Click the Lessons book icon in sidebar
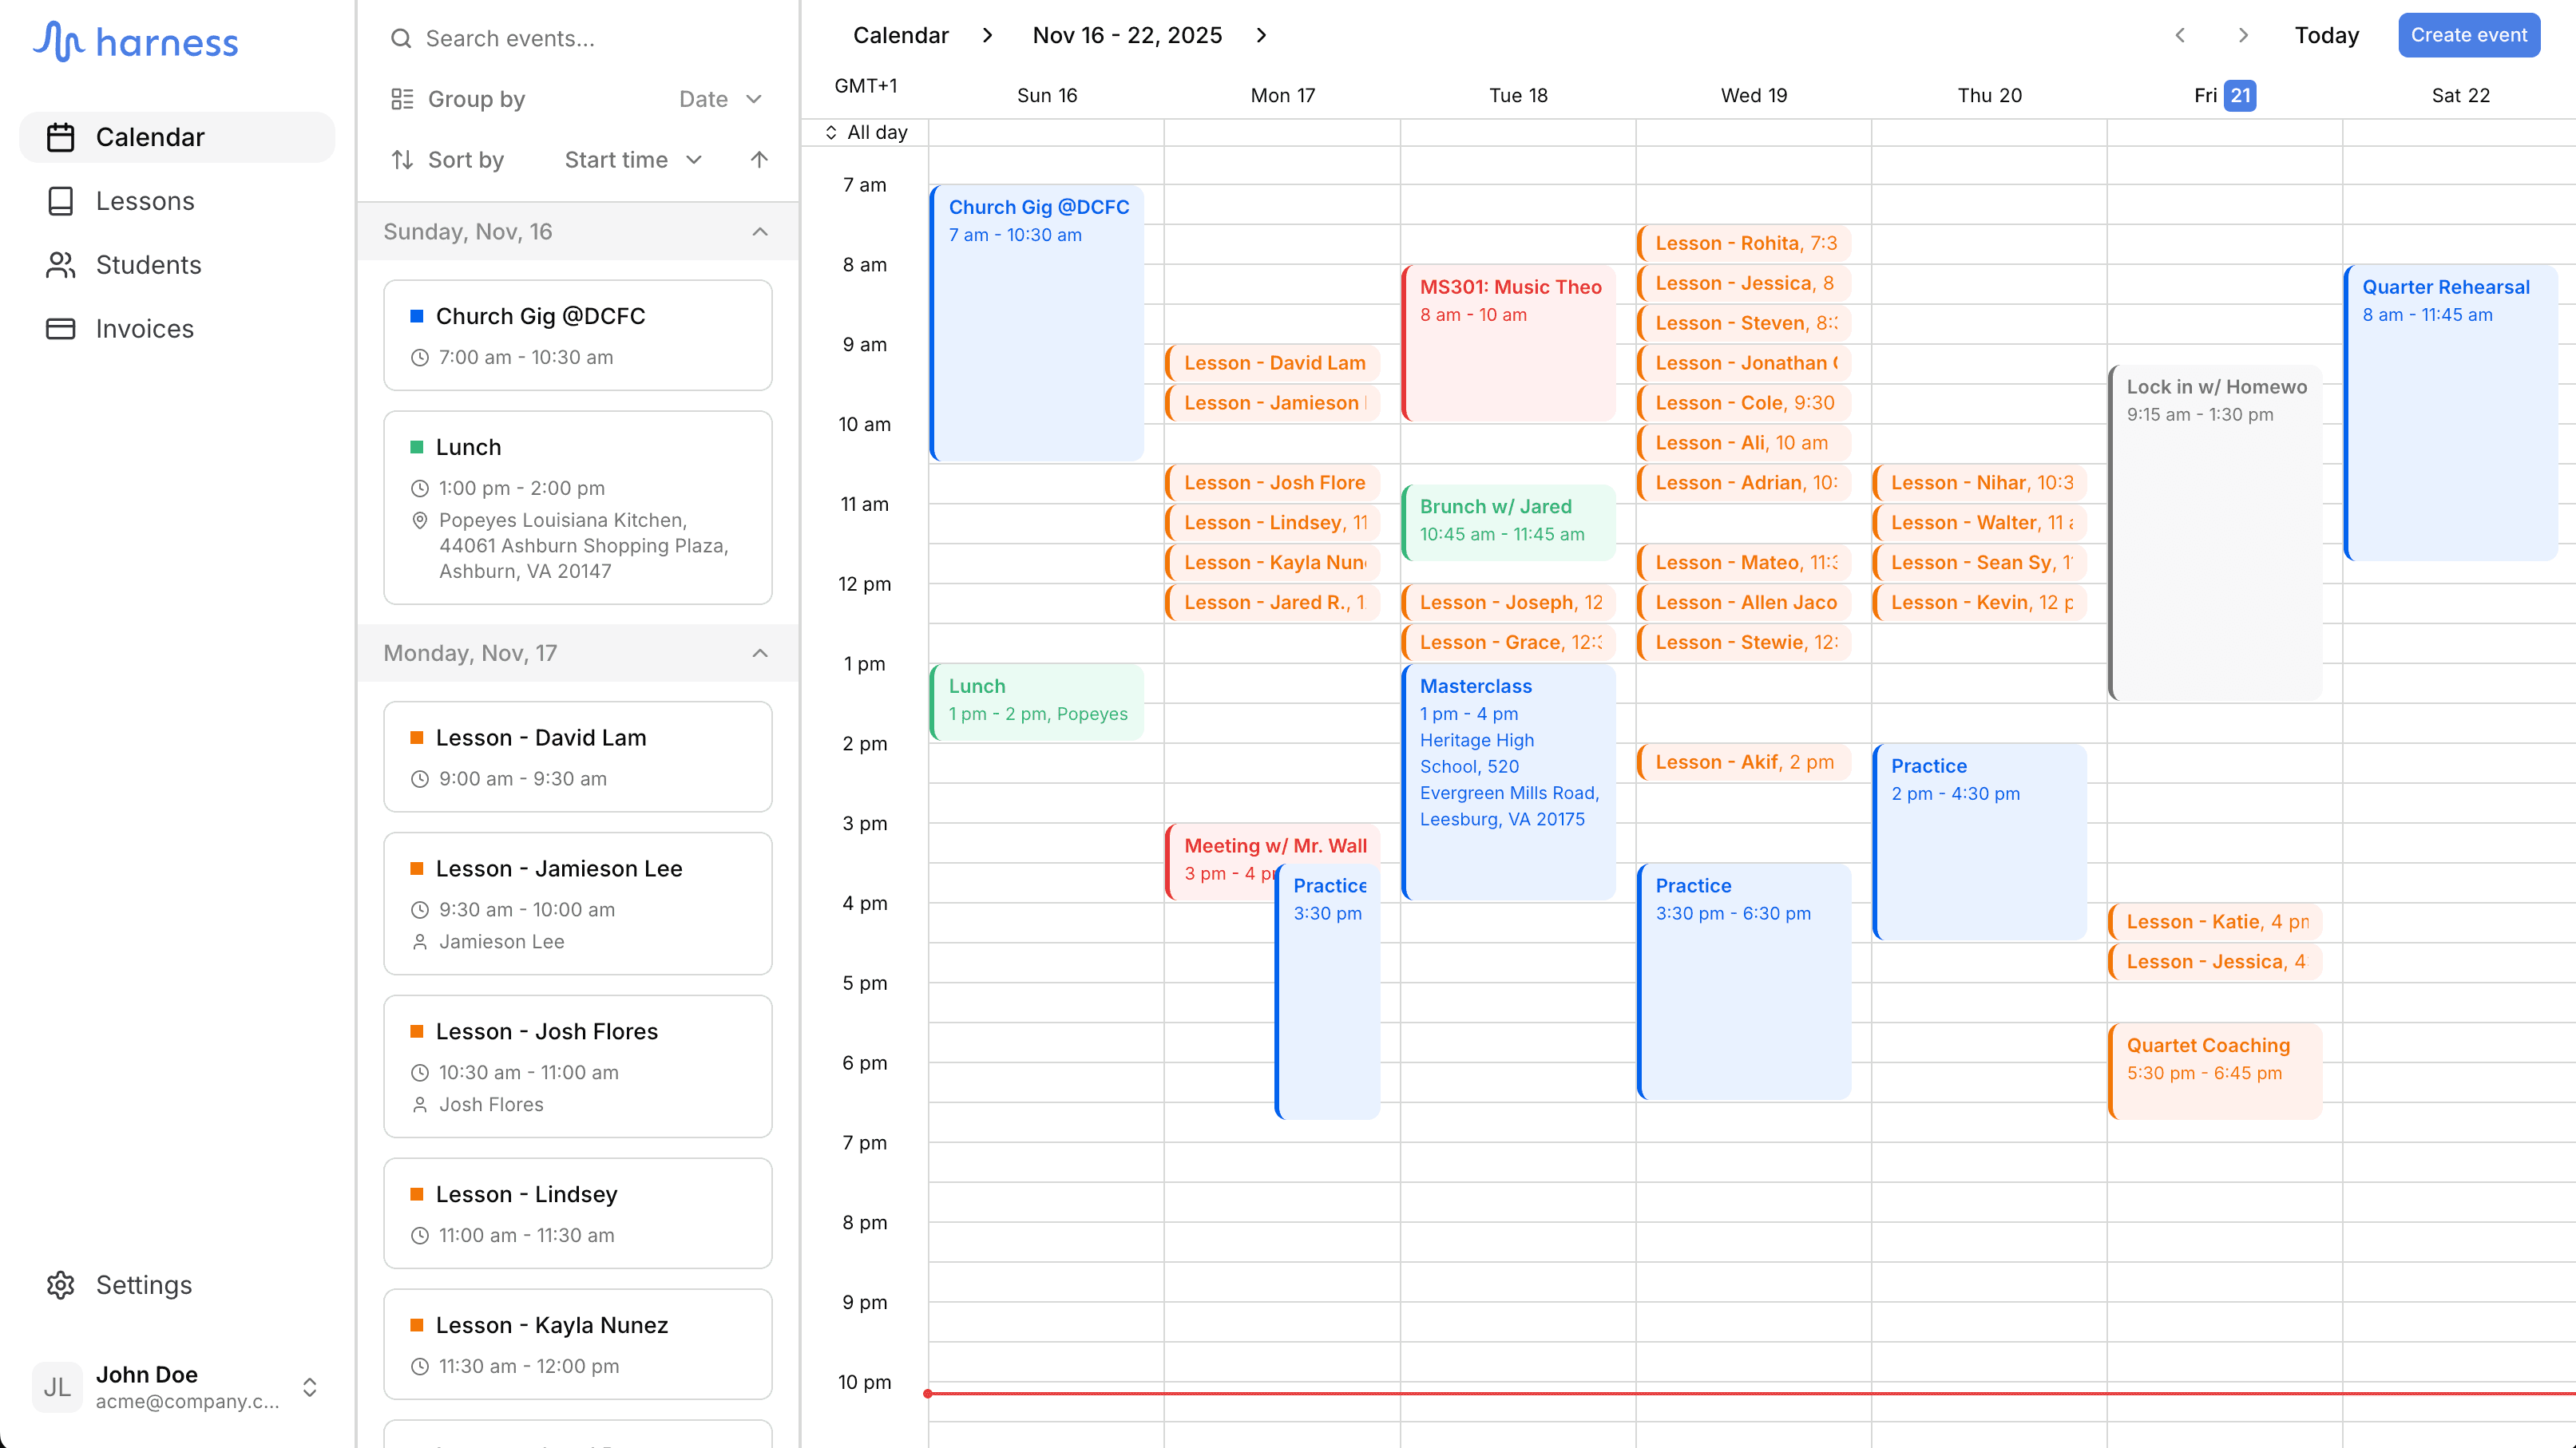This screenshot has width=2576, height=1448. pos(60,201)
